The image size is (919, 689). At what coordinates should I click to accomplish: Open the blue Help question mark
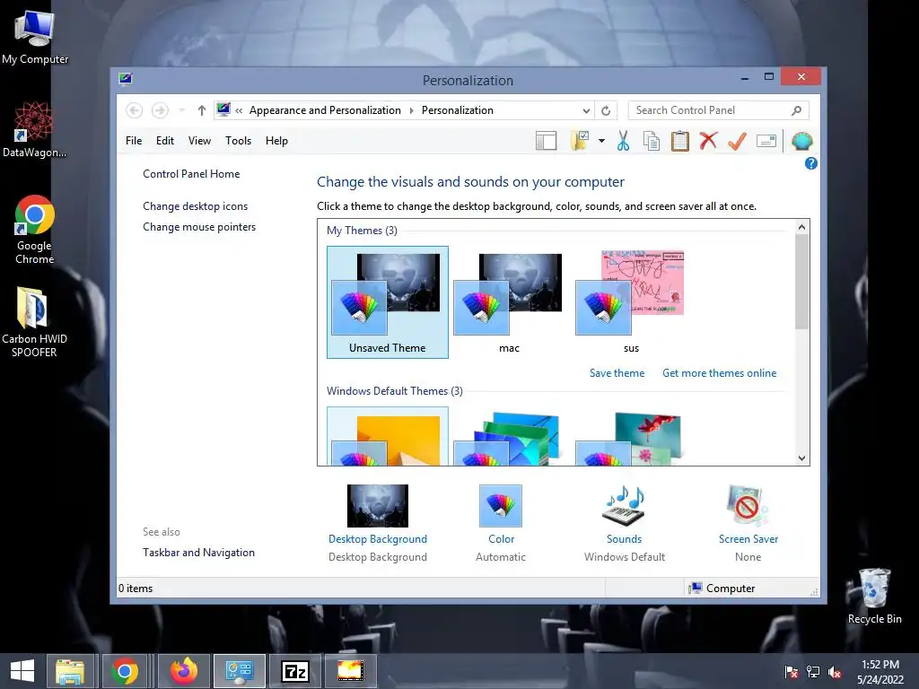click(x=811, y=163)
